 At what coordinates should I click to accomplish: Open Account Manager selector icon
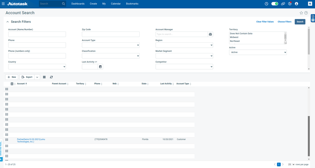(210, 34)
